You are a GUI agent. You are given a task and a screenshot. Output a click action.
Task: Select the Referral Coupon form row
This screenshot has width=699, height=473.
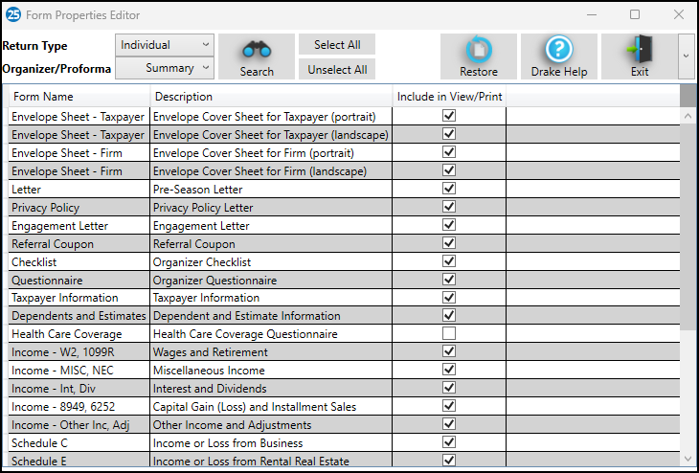(79, 244)
